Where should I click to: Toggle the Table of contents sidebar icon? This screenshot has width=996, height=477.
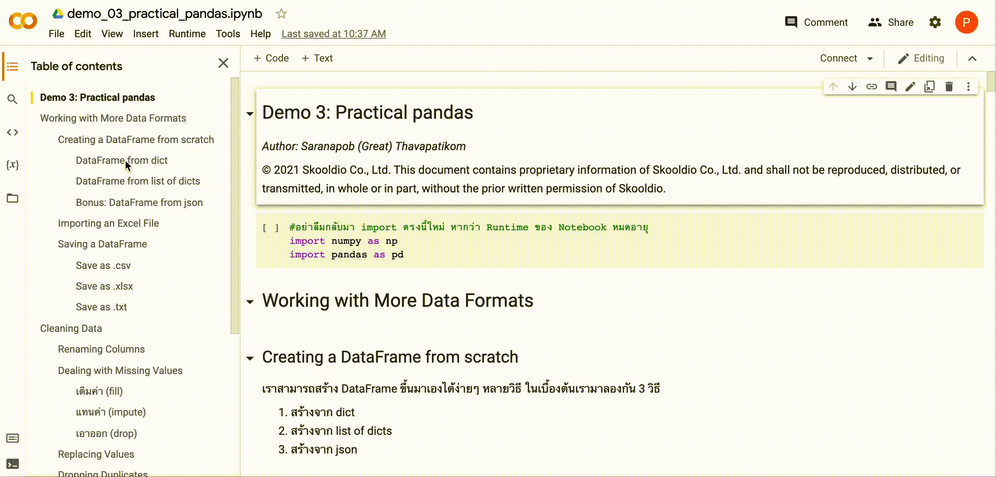pos(13,67)
